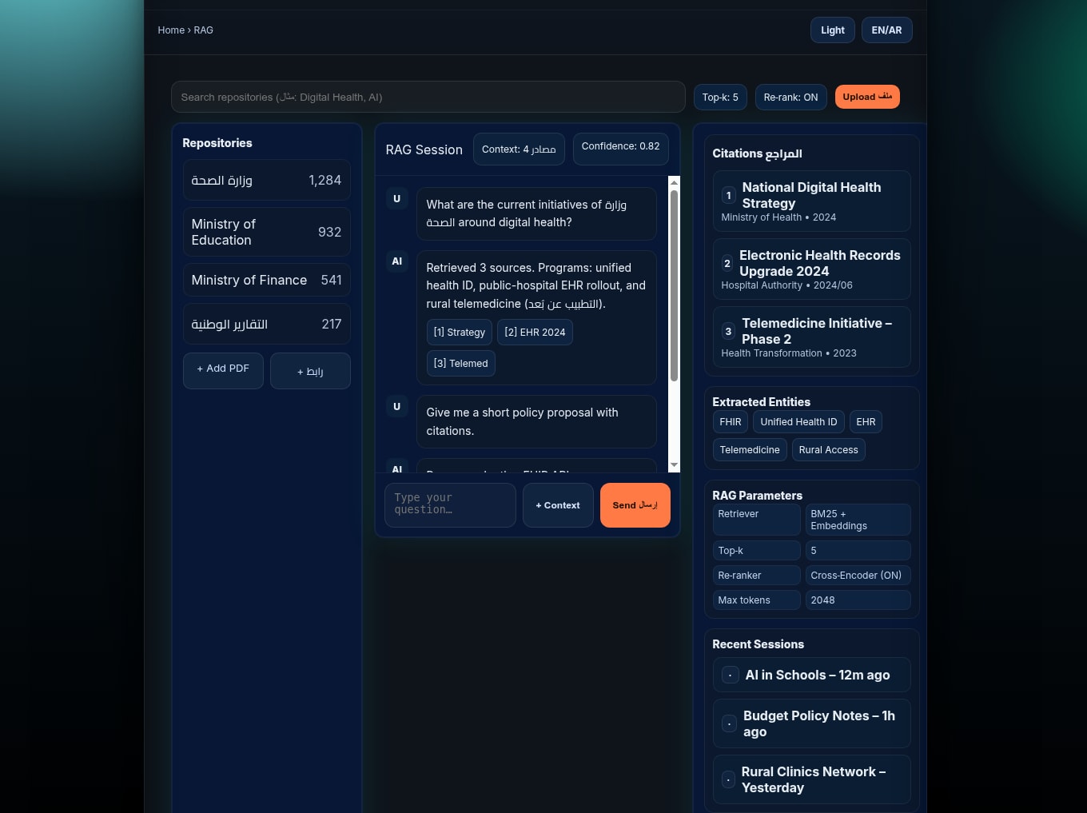The width and height of the screenshot is (1087, 813).
Task: Switch language with the EN/AR toggle
Action: pos(886,30)
